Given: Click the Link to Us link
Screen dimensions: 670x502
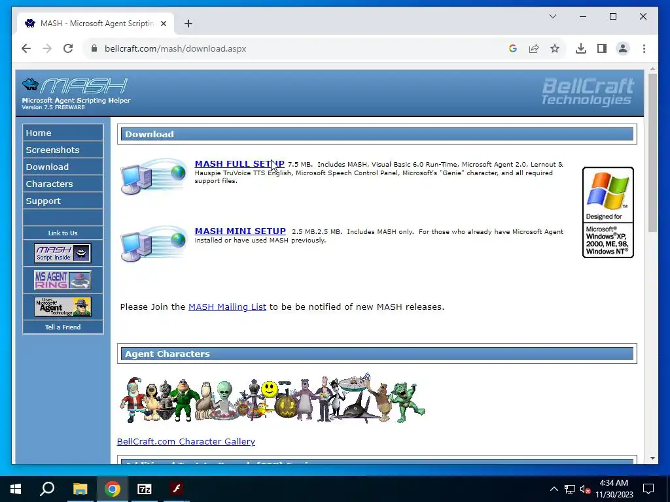Looking at the screenshot, I should (63, 233).
